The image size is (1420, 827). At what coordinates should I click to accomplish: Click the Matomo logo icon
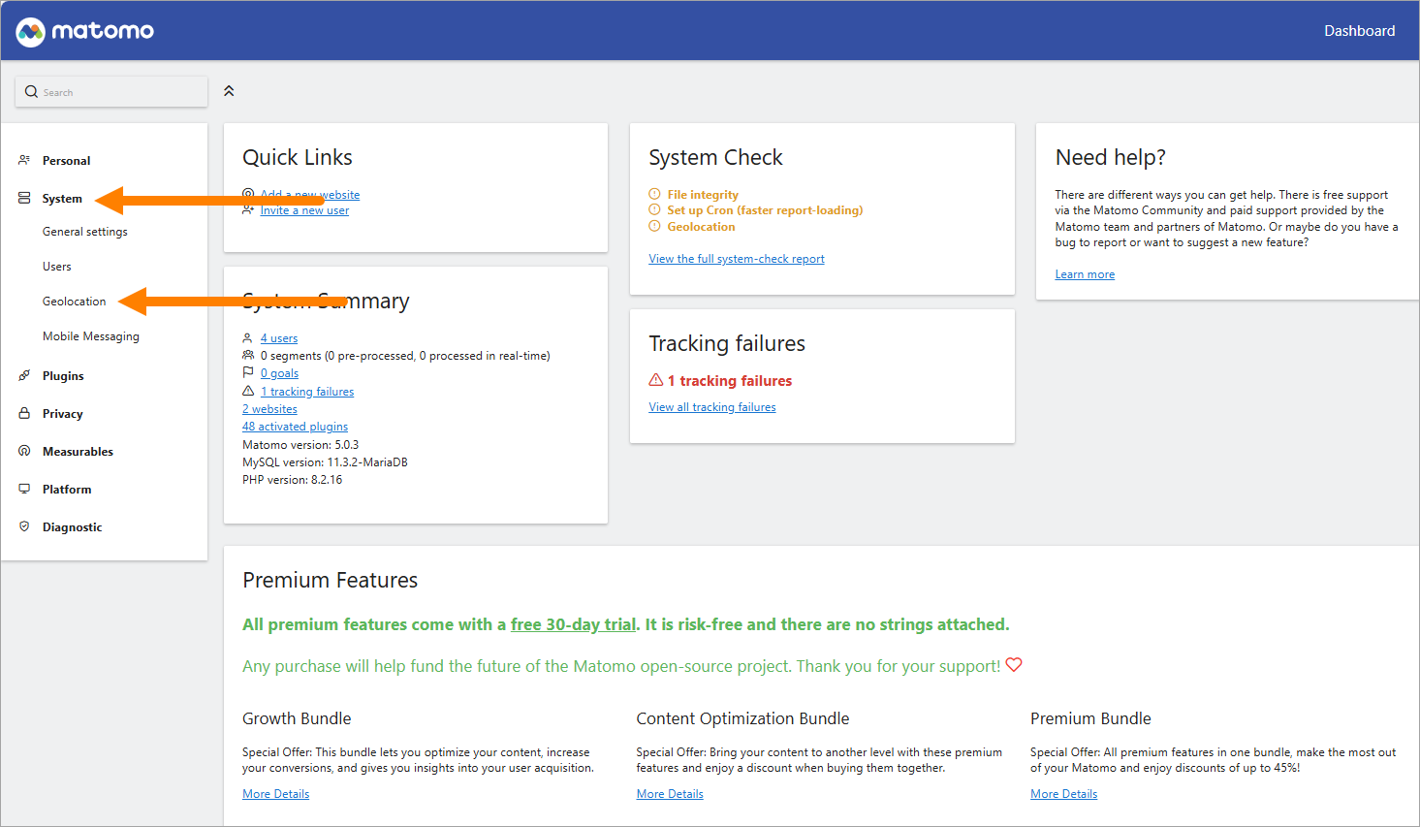[31, 31]
